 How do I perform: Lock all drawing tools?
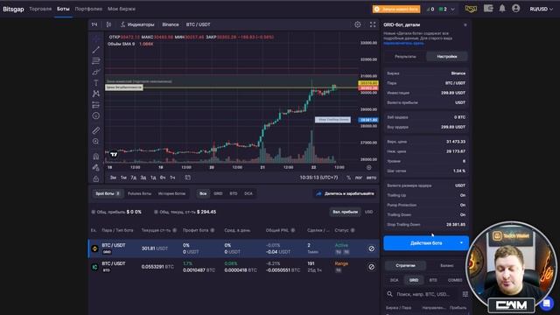click(95, 178)
